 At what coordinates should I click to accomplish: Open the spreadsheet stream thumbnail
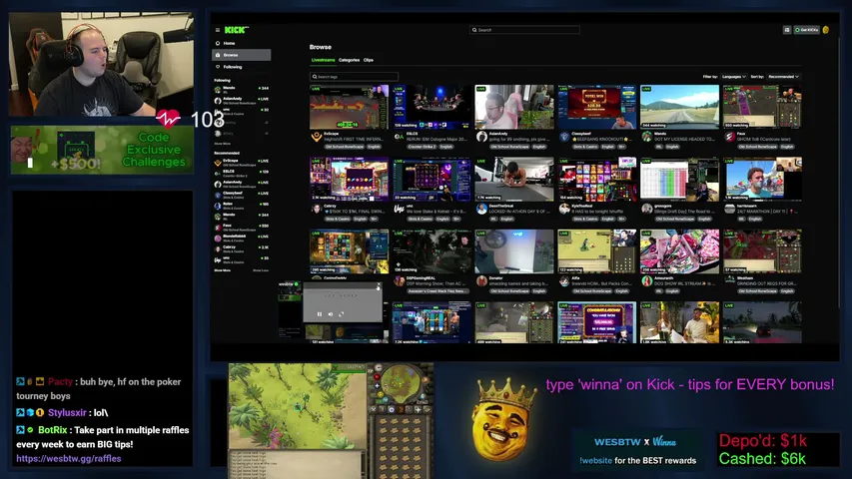(x=680, y=180)
